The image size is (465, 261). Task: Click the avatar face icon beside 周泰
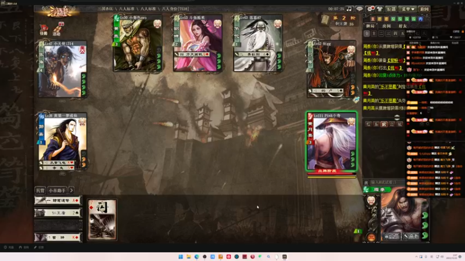pyautogui.click(x=371, y=201)
